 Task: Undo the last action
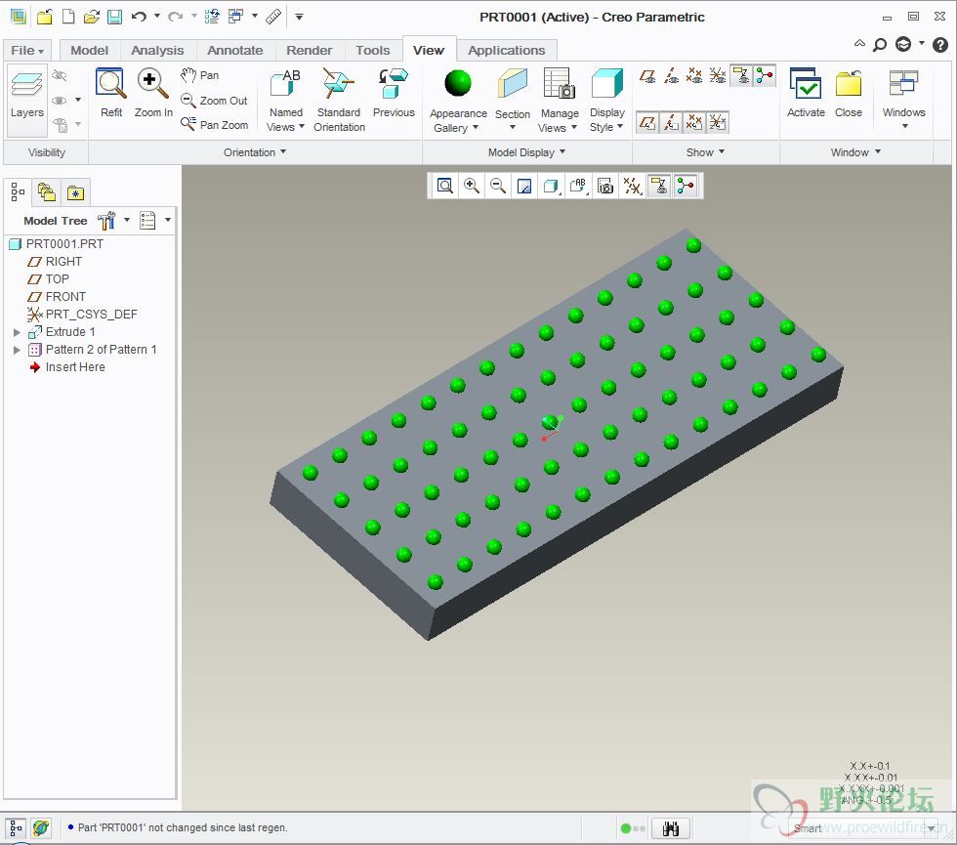139,17
